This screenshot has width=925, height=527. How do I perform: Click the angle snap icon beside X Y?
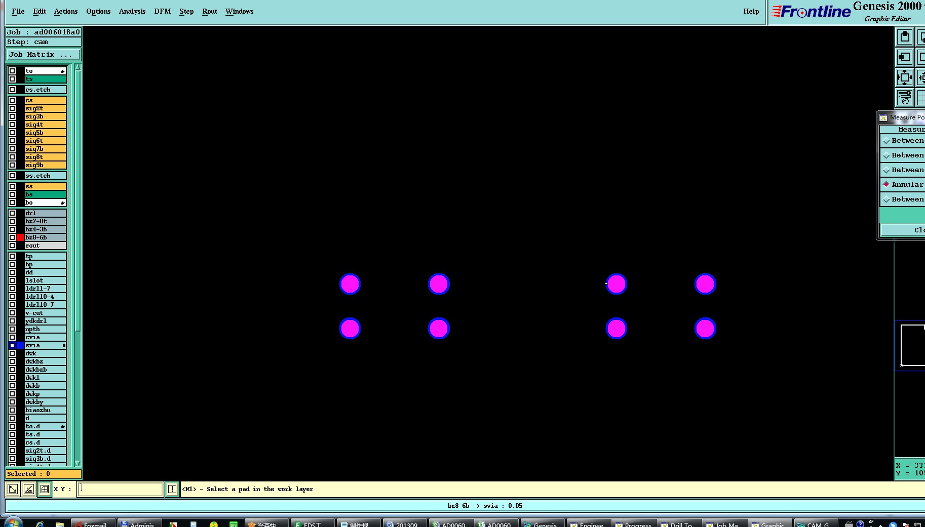click(29, 489)
